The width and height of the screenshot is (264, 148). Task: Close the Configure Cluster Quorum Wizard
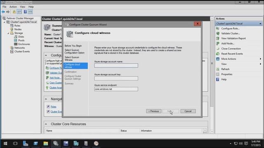197,24
